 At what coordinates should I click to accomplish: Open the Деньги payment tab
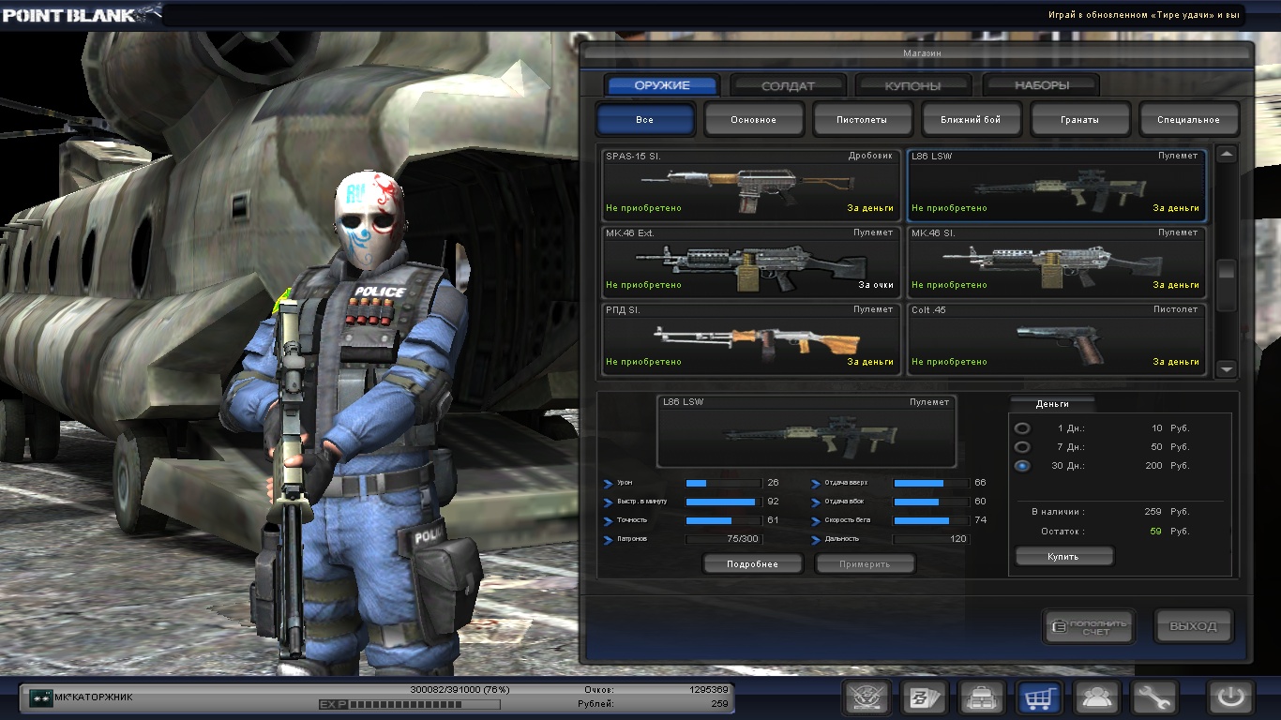(1052, 404)
